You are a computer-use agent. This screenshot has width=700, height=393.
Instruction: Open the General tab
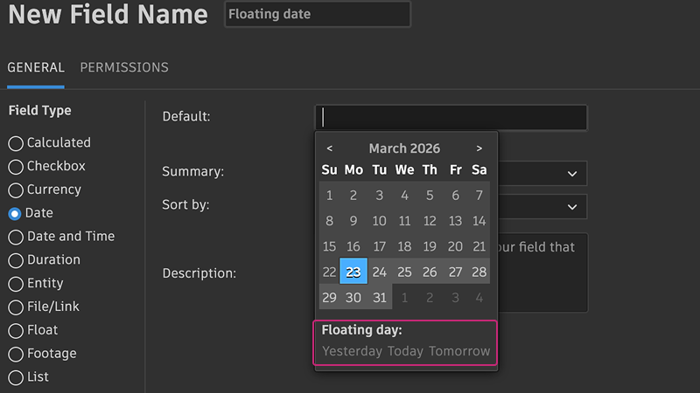[x=36, y=67]
